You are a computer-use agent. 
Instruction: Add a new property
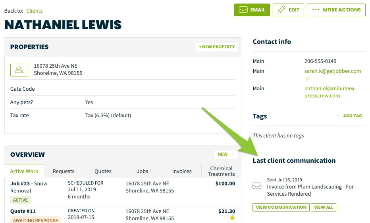coord(217,47)
